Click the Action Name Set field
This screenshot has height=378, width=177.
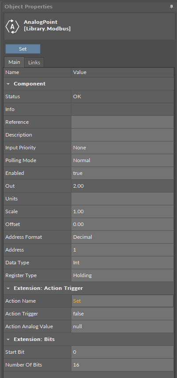122,301
